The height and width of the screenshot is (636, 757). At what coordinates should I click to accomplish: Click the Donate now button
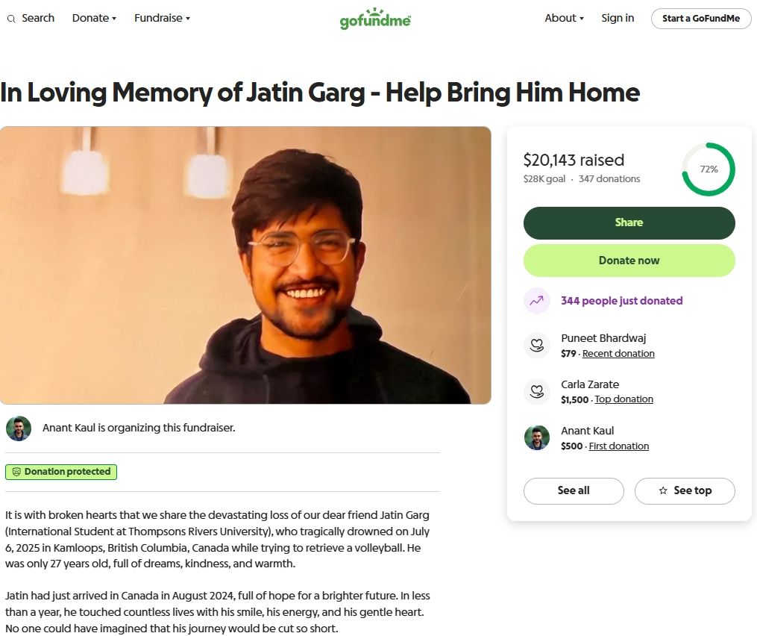[629, 261]
